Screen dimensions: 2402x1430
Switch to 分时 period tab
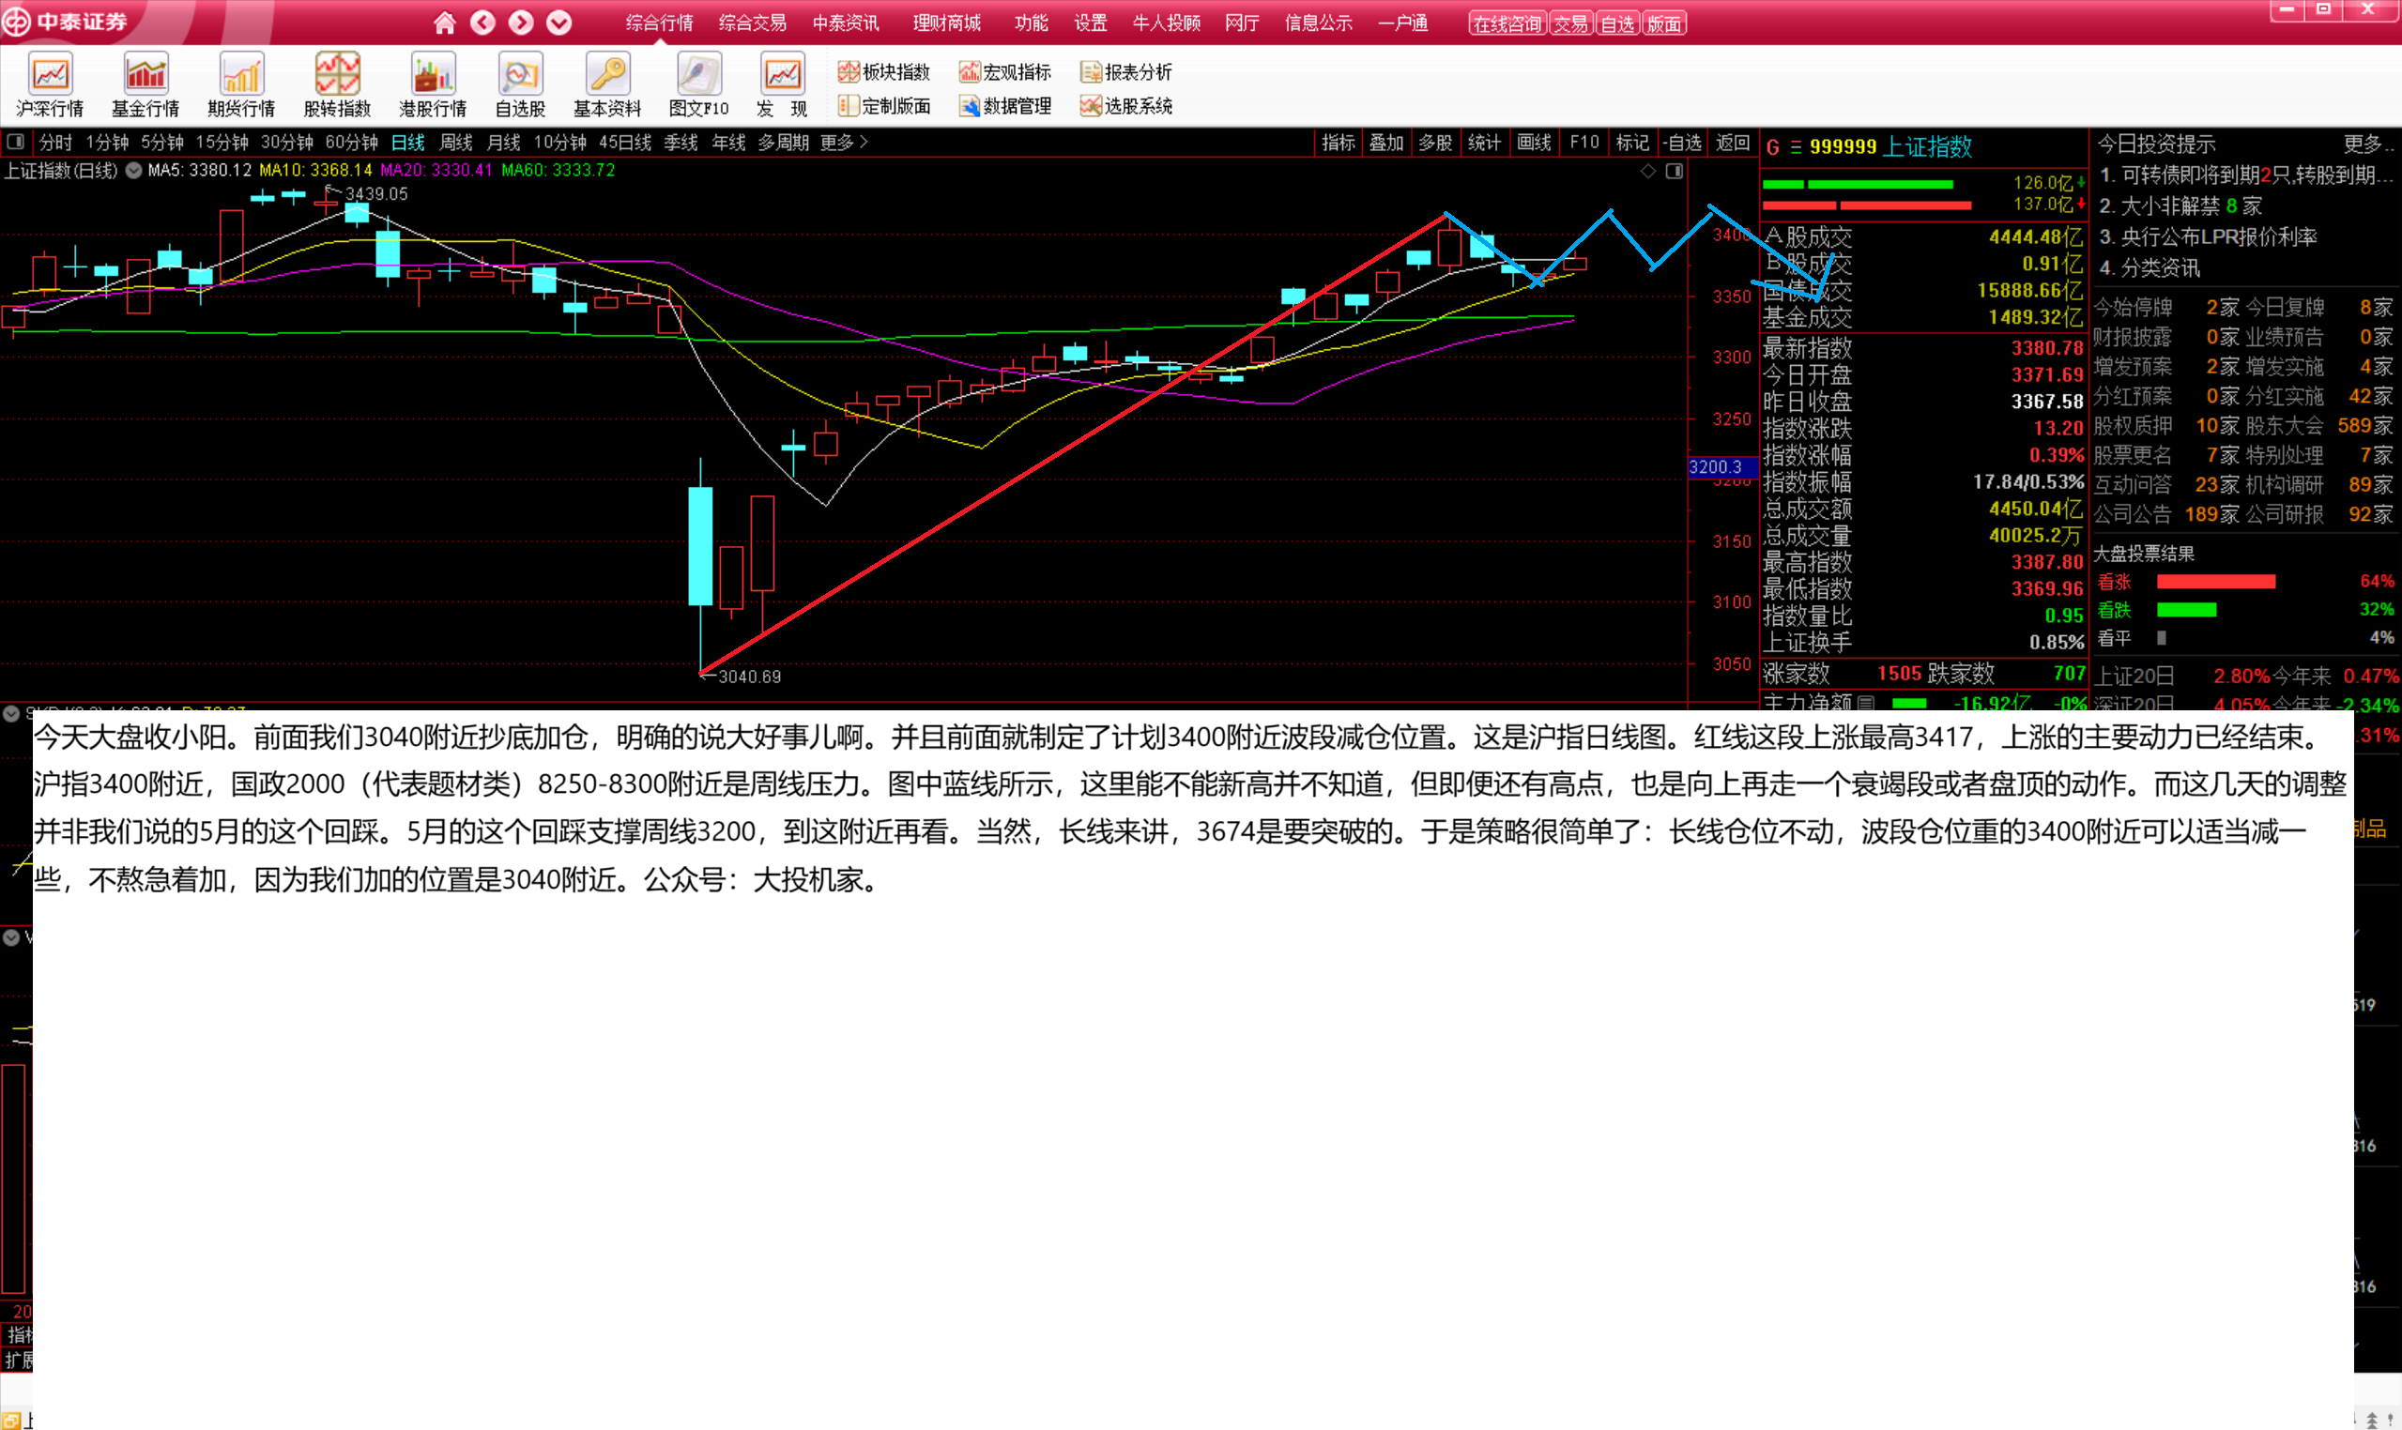click(x=56, y=142)
